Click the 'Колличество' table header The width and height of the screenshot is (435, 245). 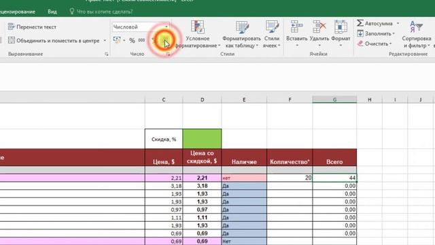pyautogui.click(x=290, y=157)
